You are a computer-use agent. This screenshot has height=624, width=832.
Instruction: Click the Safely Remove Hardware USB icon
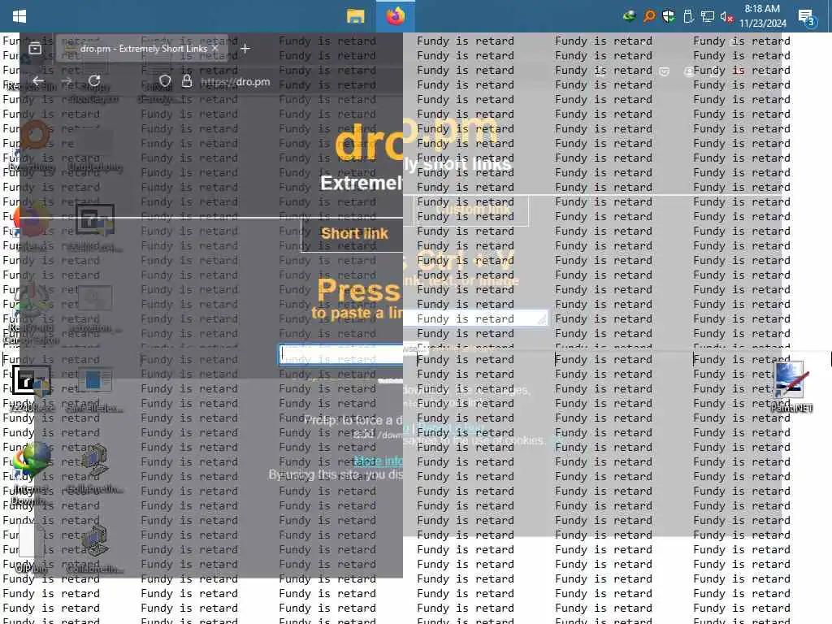tap(688, 16)
